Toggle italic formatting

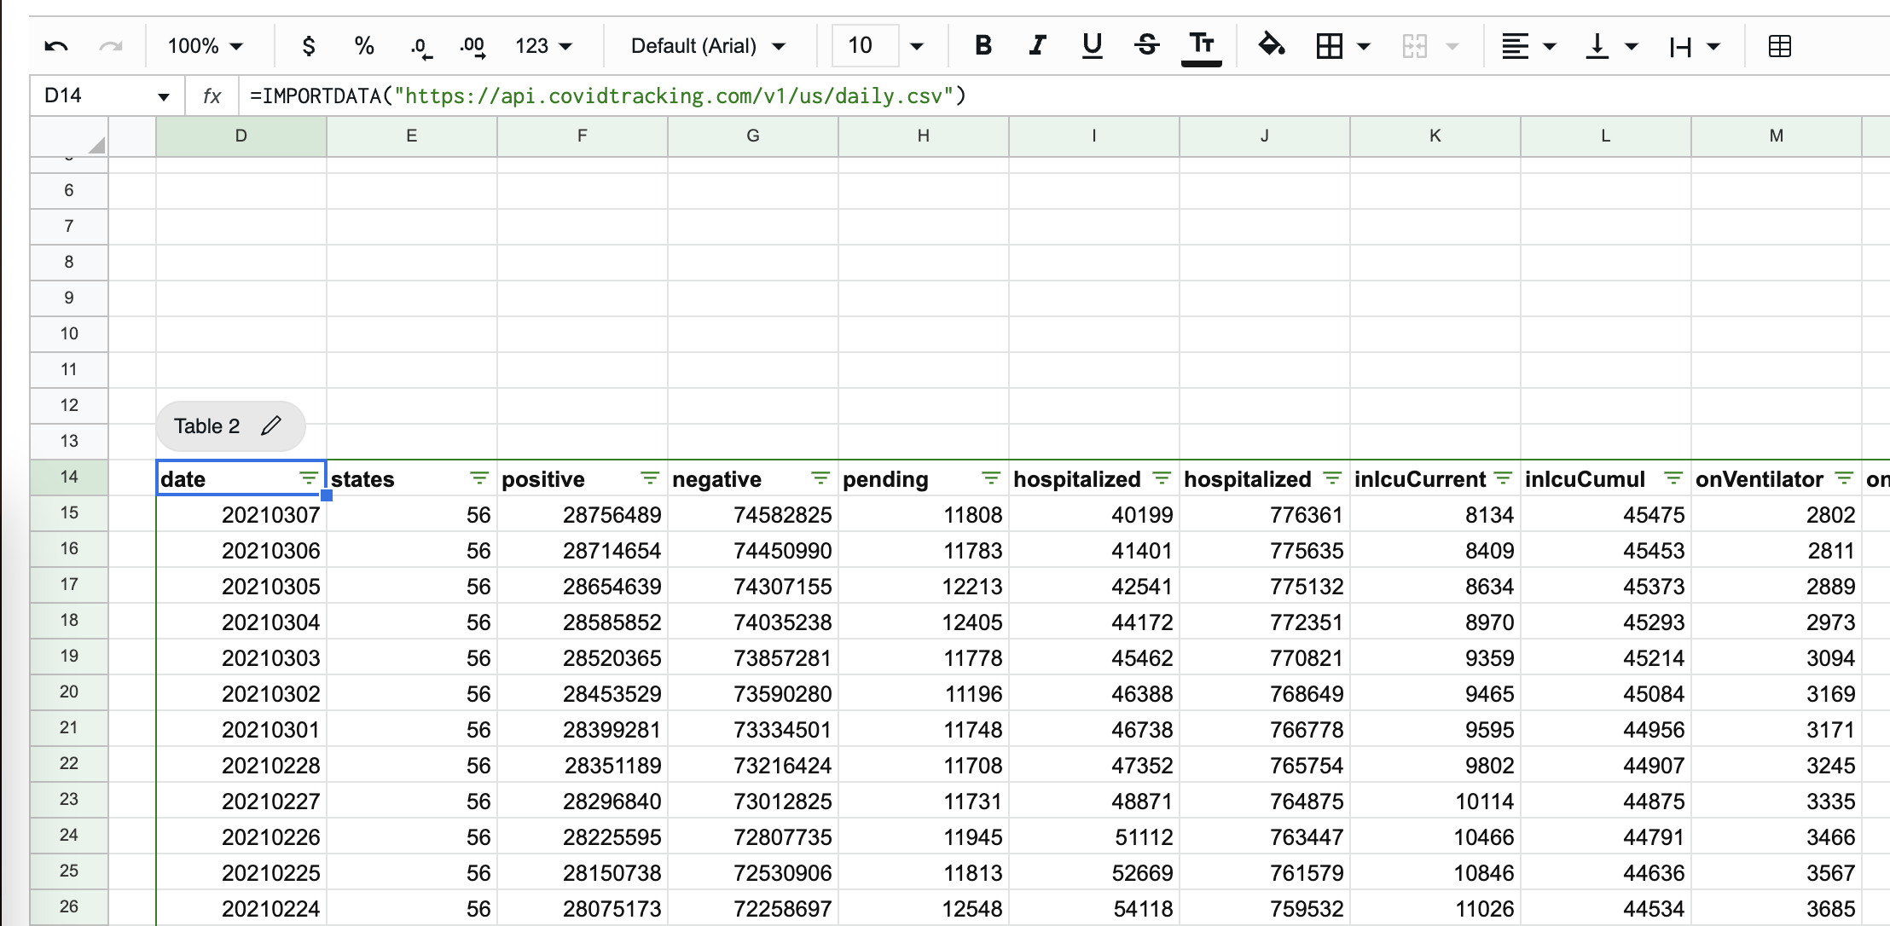[1037, 46]
